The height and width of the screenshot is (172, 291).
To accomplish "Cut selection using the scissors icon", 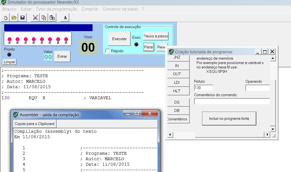I will coord(35,18).
